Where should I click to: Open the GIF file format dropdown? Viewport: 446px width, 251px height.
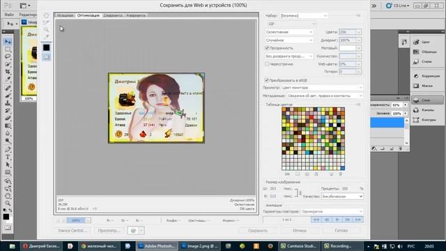point(291,24)
